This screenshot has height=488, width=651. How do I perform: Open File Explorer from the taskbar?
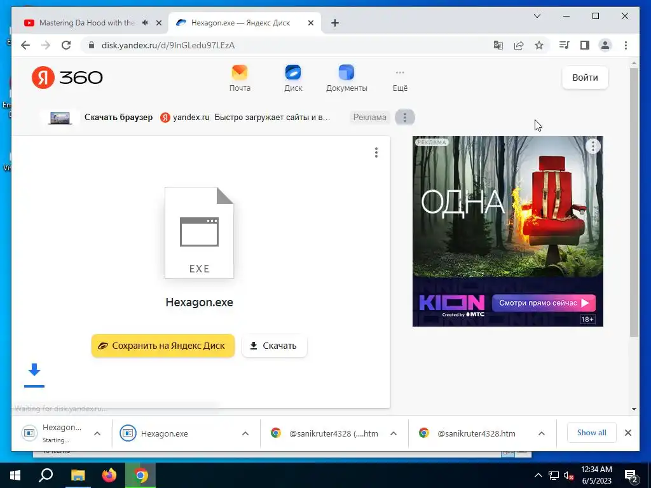click(78, 475)
